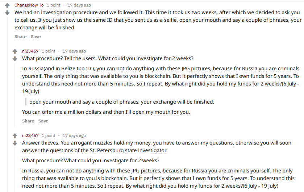Open ni23457 profile on first reply
Viewport: 304px width, 192px height.
tap(30, 51)
